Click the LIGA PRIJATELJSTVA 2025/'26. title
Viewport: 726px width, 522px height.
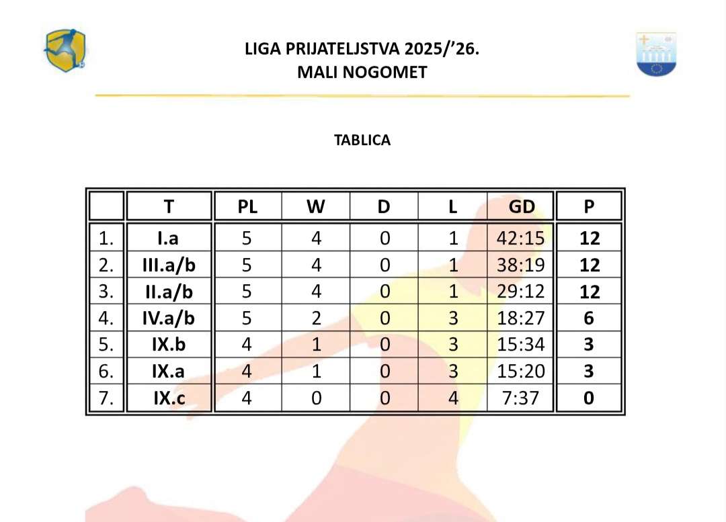[x=362, y=50]
